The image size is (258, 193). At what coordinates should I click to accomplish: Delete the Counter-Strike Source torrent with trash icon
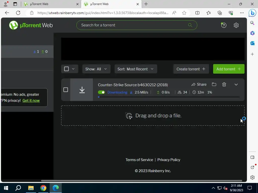pos(224,84)
